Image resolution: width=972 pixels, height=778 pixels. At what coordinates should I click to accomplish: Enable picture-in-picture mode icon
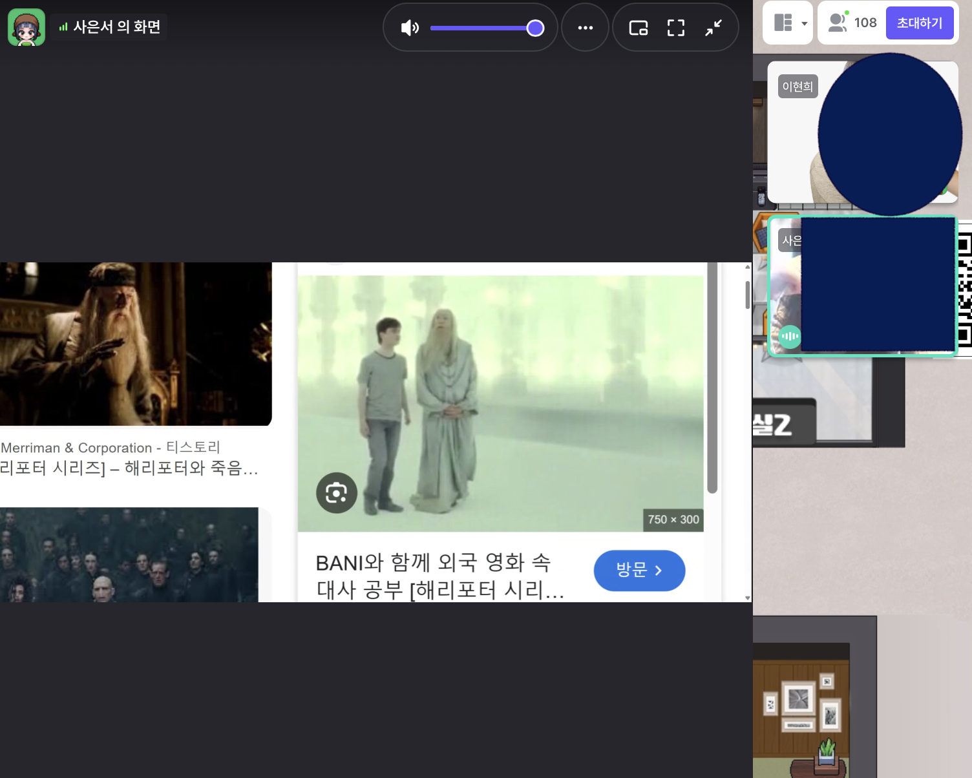[639, 28]
